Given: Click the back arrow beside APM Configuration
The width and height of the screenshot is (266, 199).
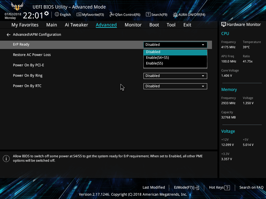Looking at the screenshot, I should (9, 35).
